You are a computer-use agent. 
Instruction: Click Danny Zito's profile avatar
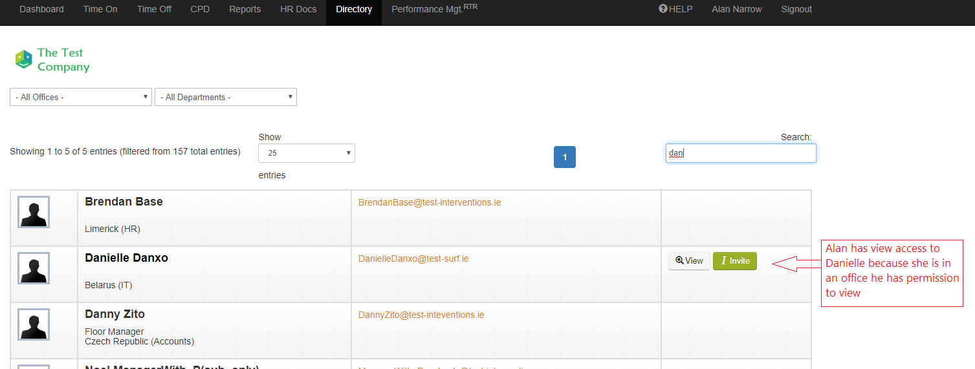click(34, 324)
